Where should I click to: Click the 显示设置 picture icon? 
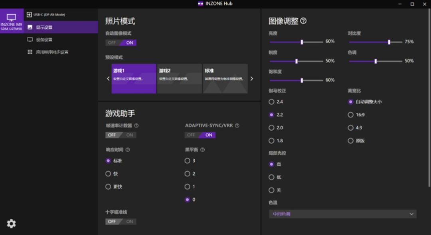click(30, 27)
